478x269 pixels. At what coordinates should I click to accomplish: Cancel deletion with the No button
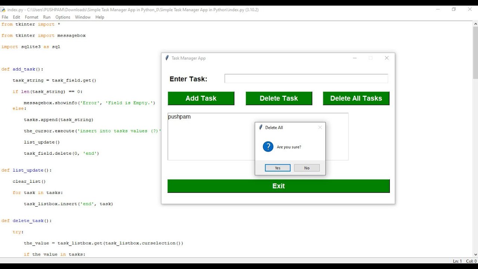point(307,168)
